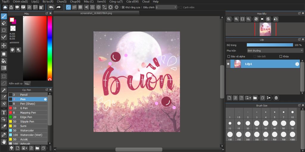Open the Bộ lọc(R) menu

tap(48, 1)
